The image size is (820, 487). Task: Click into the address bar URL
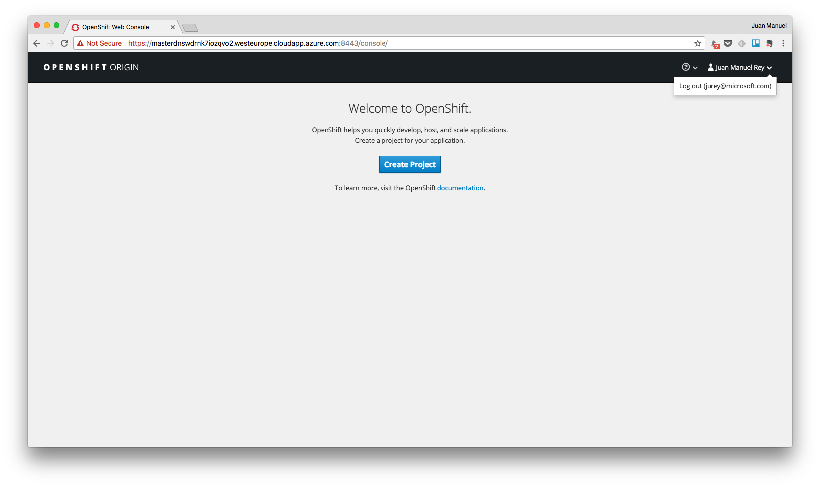pyautogui.click(x=347, y=43)
